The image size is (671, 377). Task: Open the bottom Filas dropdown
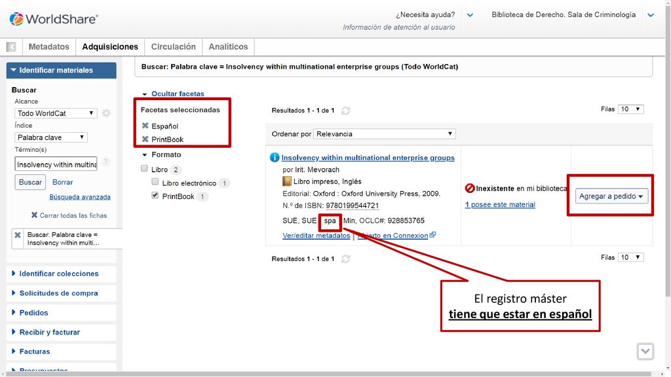point(631,257)
